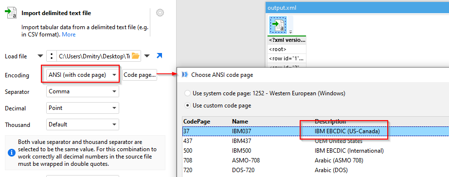Select the DOS-720 code page row
449x177 pixels.
tap(316, 170)
